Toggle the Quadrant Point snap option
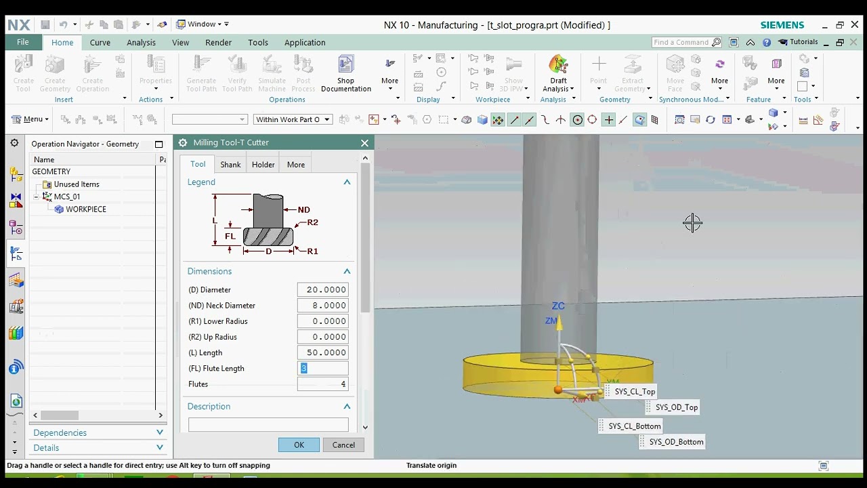867x488 pixels. tap(592, 120)
